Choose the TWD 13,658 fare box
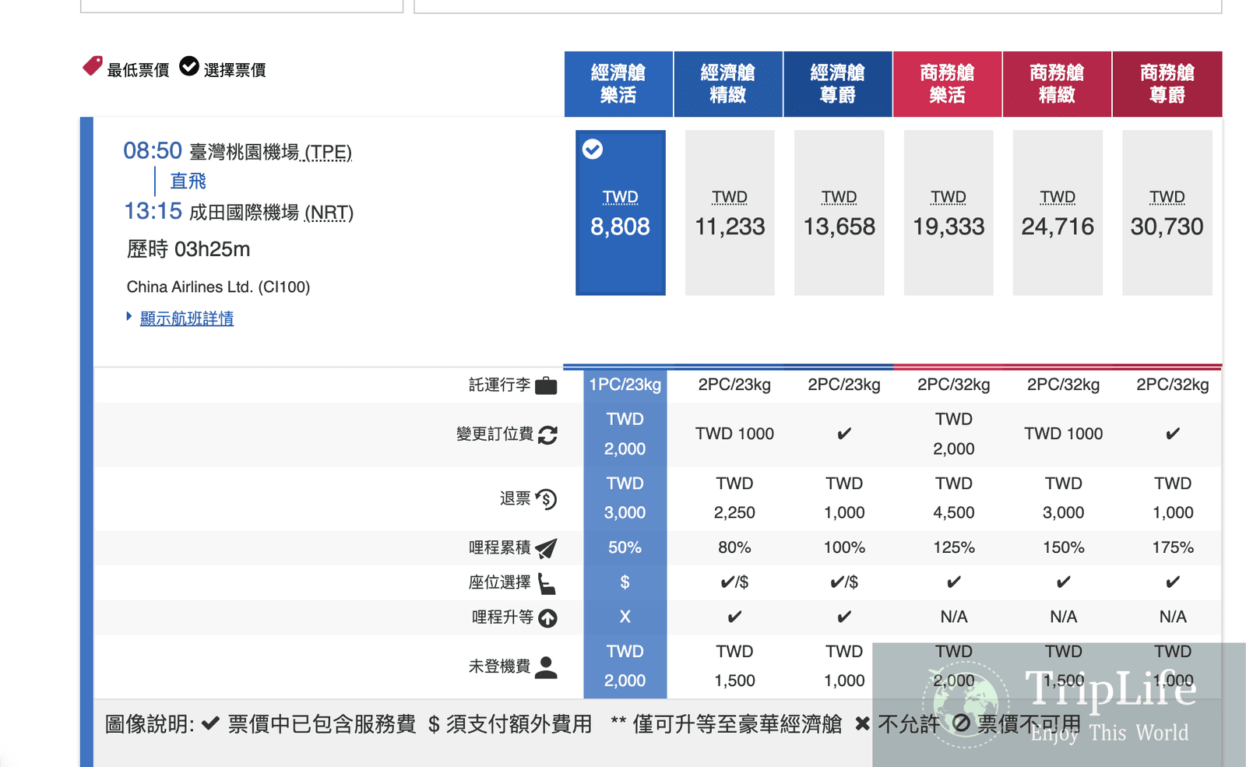The width and height of the screenshot is (1246, 767). pyautogui.click(x=839, y=213)
